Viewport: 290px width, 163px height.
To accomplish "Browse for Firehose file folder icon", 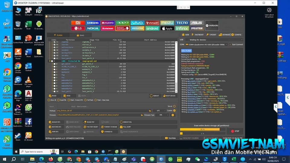I will [x=150, y=111].
